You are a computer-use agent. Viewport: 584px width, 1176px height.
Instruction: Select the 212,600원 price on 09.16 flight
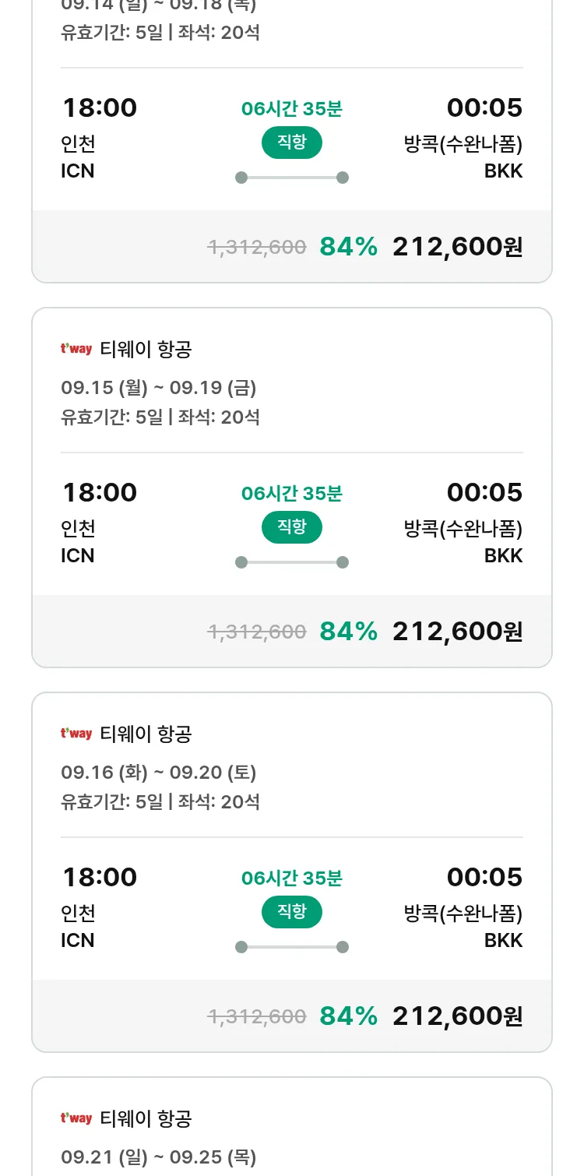point(457,1016)
